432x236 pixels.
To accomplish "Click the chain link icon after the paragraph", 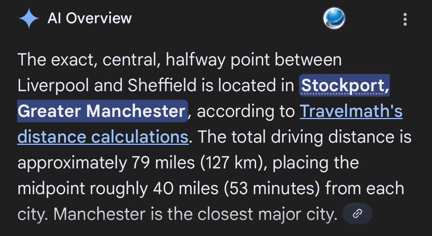I will point(357,214).
